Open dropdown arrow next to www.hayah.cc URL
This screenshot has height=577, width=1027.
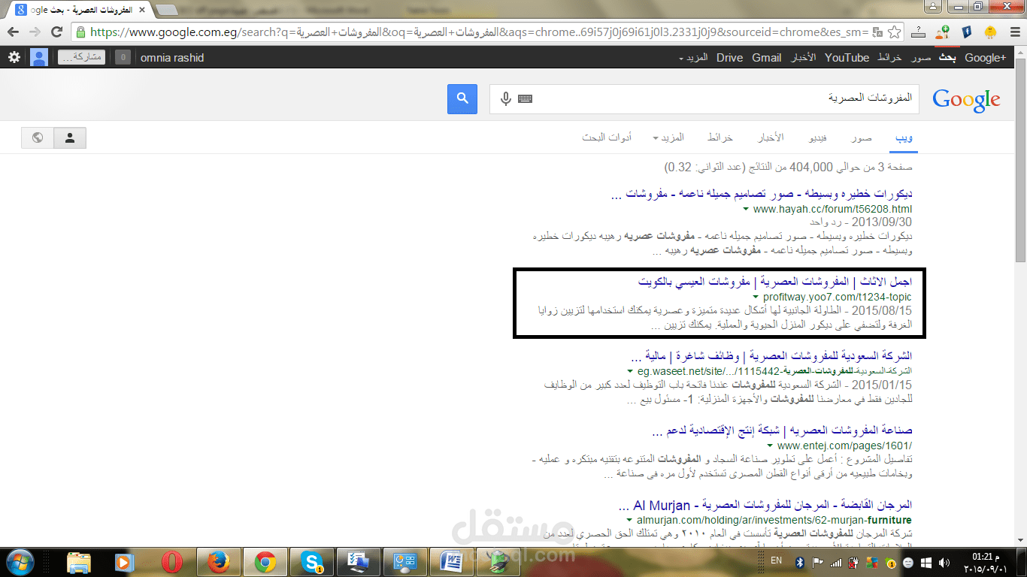746,209
